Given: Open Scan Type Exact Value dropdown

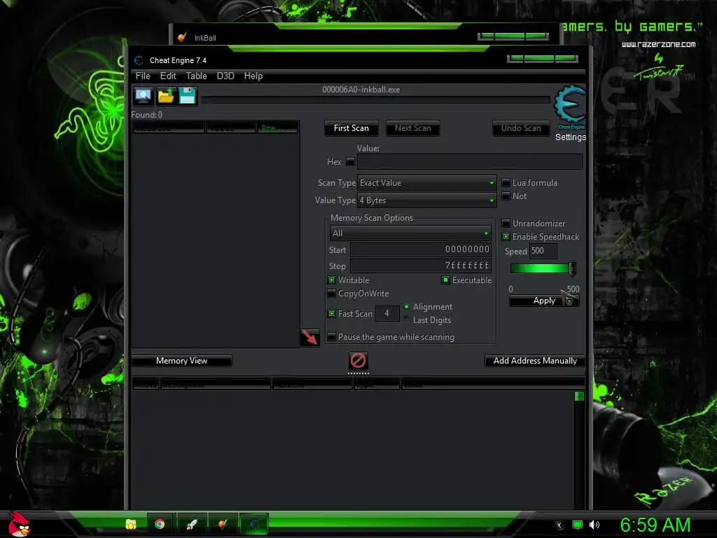Looking at the screenshot, I should 426,183.
